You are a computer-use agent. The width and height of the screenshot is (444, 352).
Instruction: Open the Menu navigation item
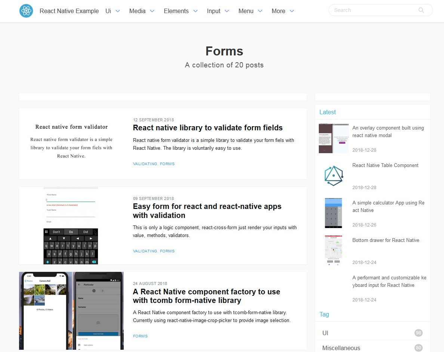[x=250, y=11]
